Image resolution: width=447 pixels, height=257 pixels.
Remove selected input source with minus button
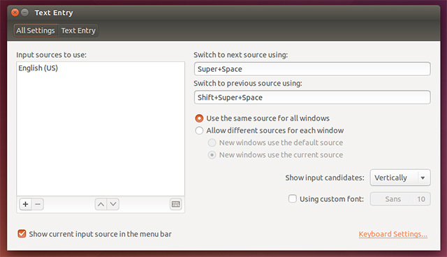[x=38, y=204]
